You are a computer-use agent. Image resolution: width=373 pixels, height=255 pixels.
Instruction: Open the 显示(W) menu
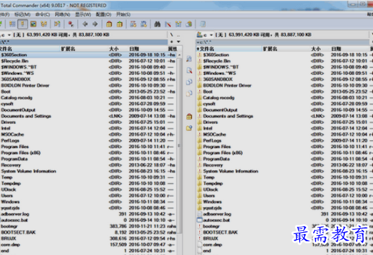click(83, 14)
